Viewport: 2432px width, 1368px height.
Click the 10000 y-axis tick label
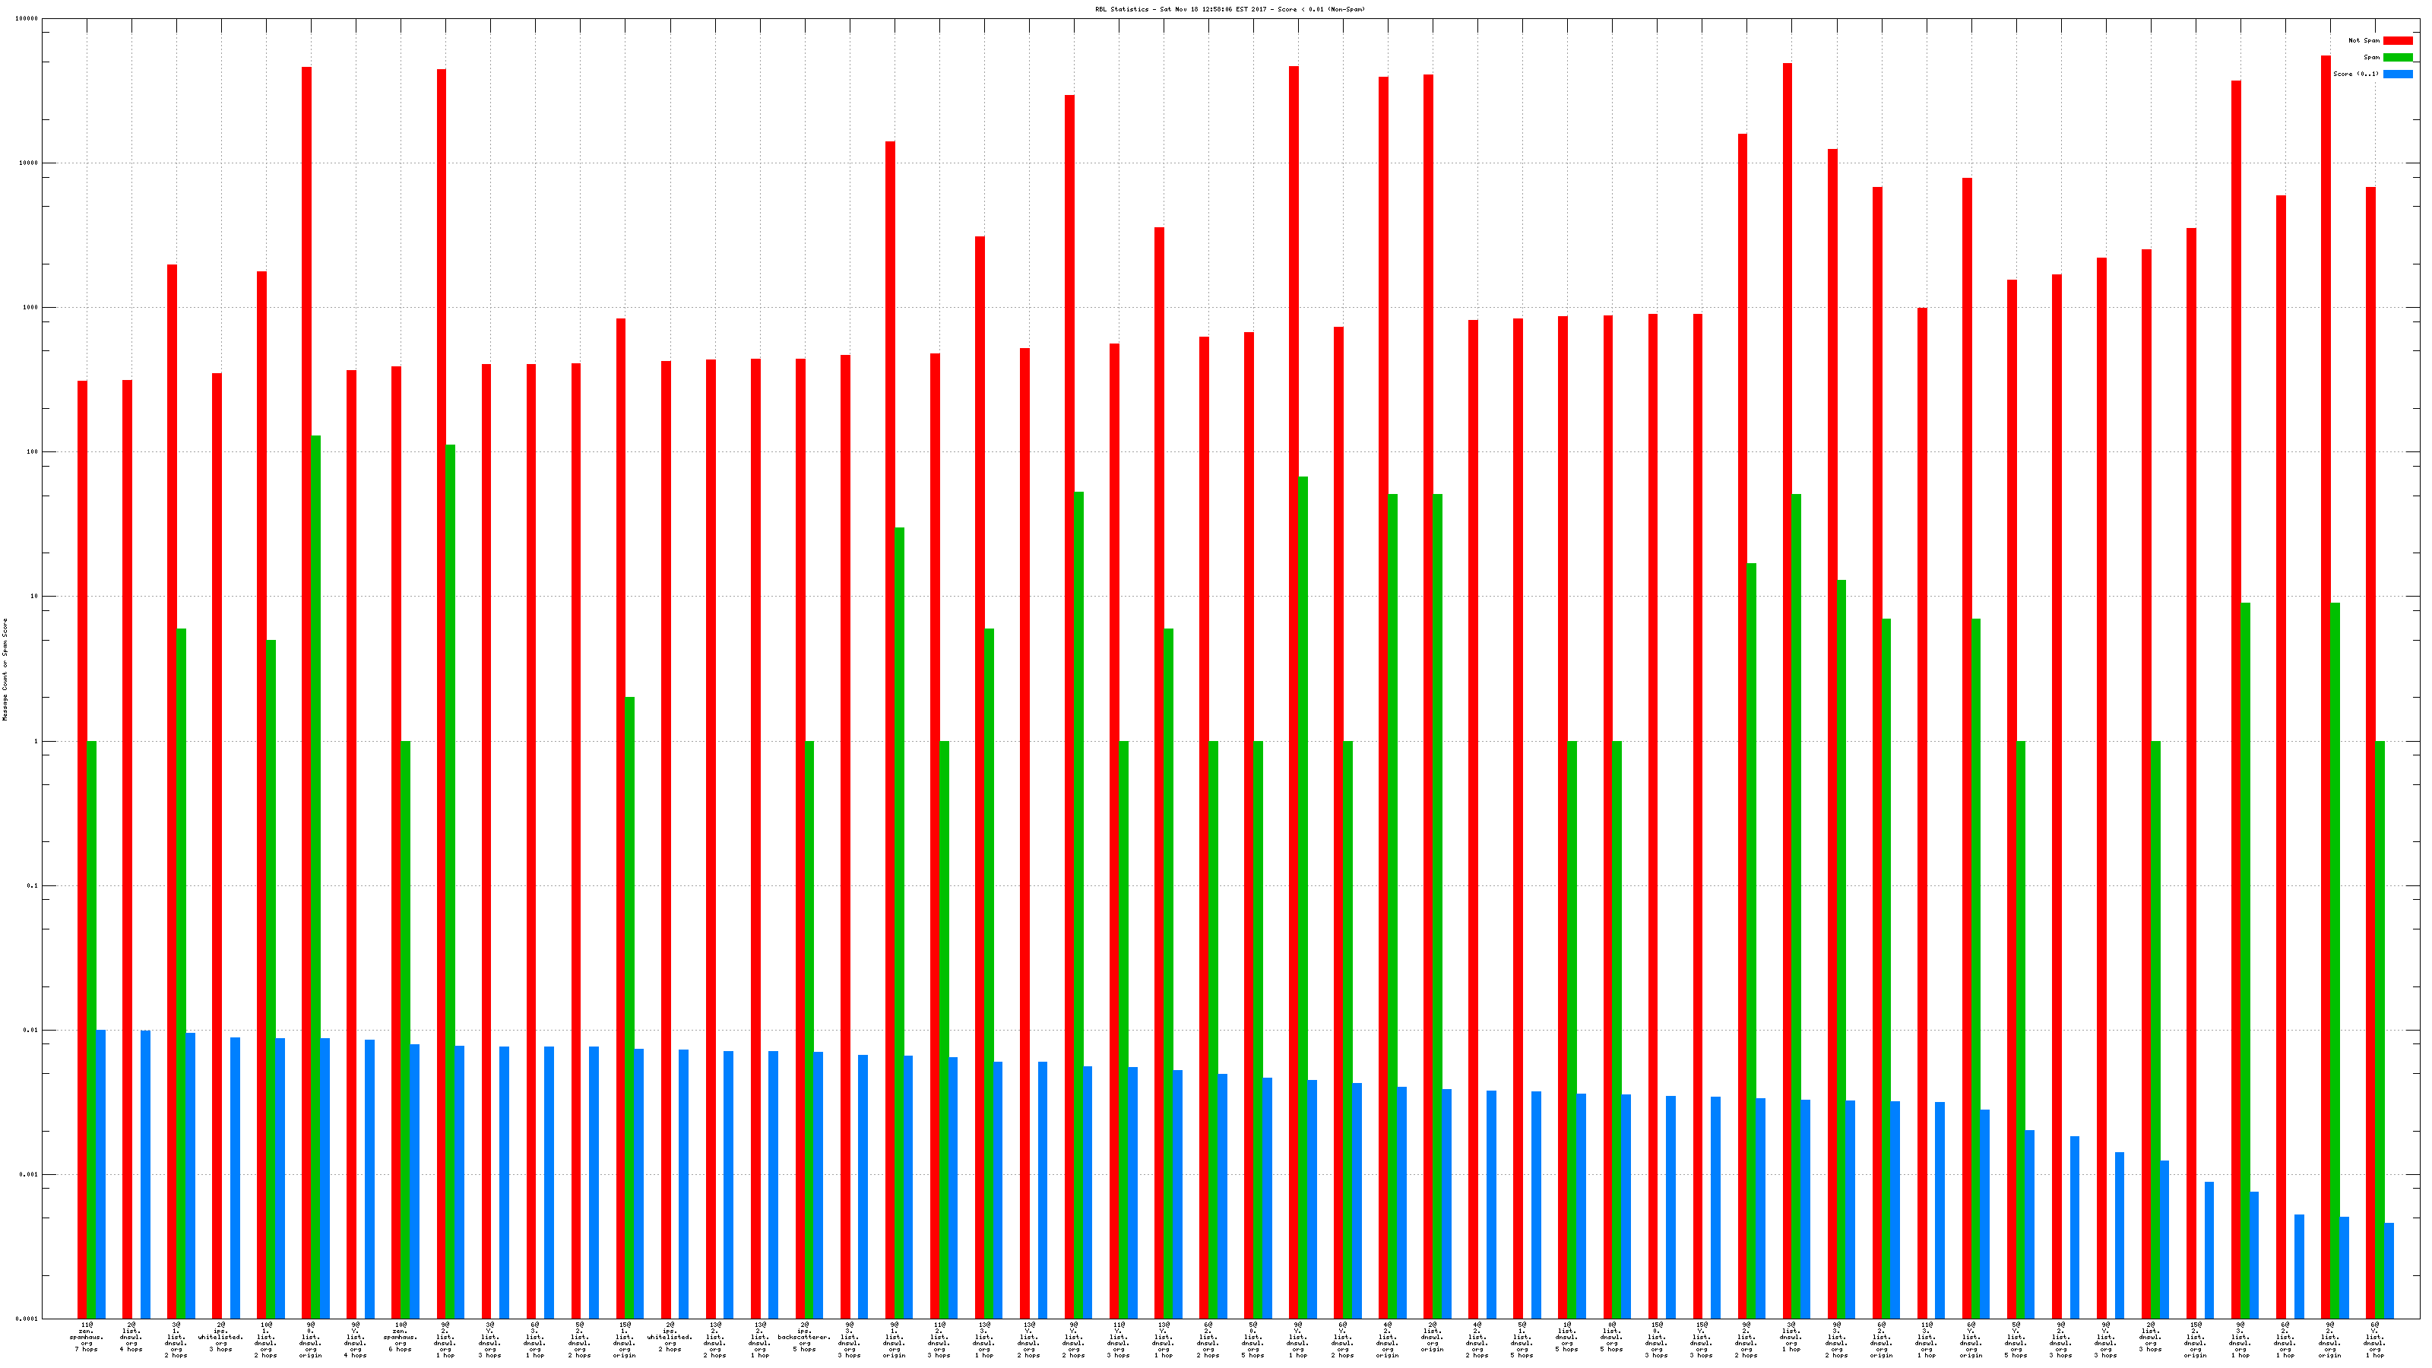tap(30, 163)
